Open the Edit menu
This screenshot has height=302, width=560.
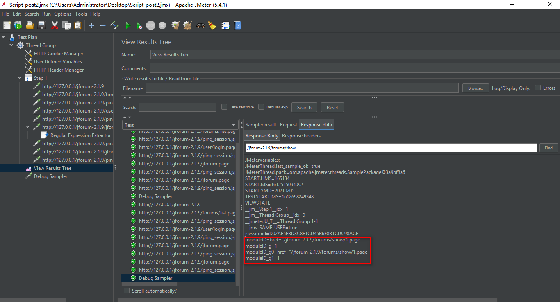tap(17, 14)
